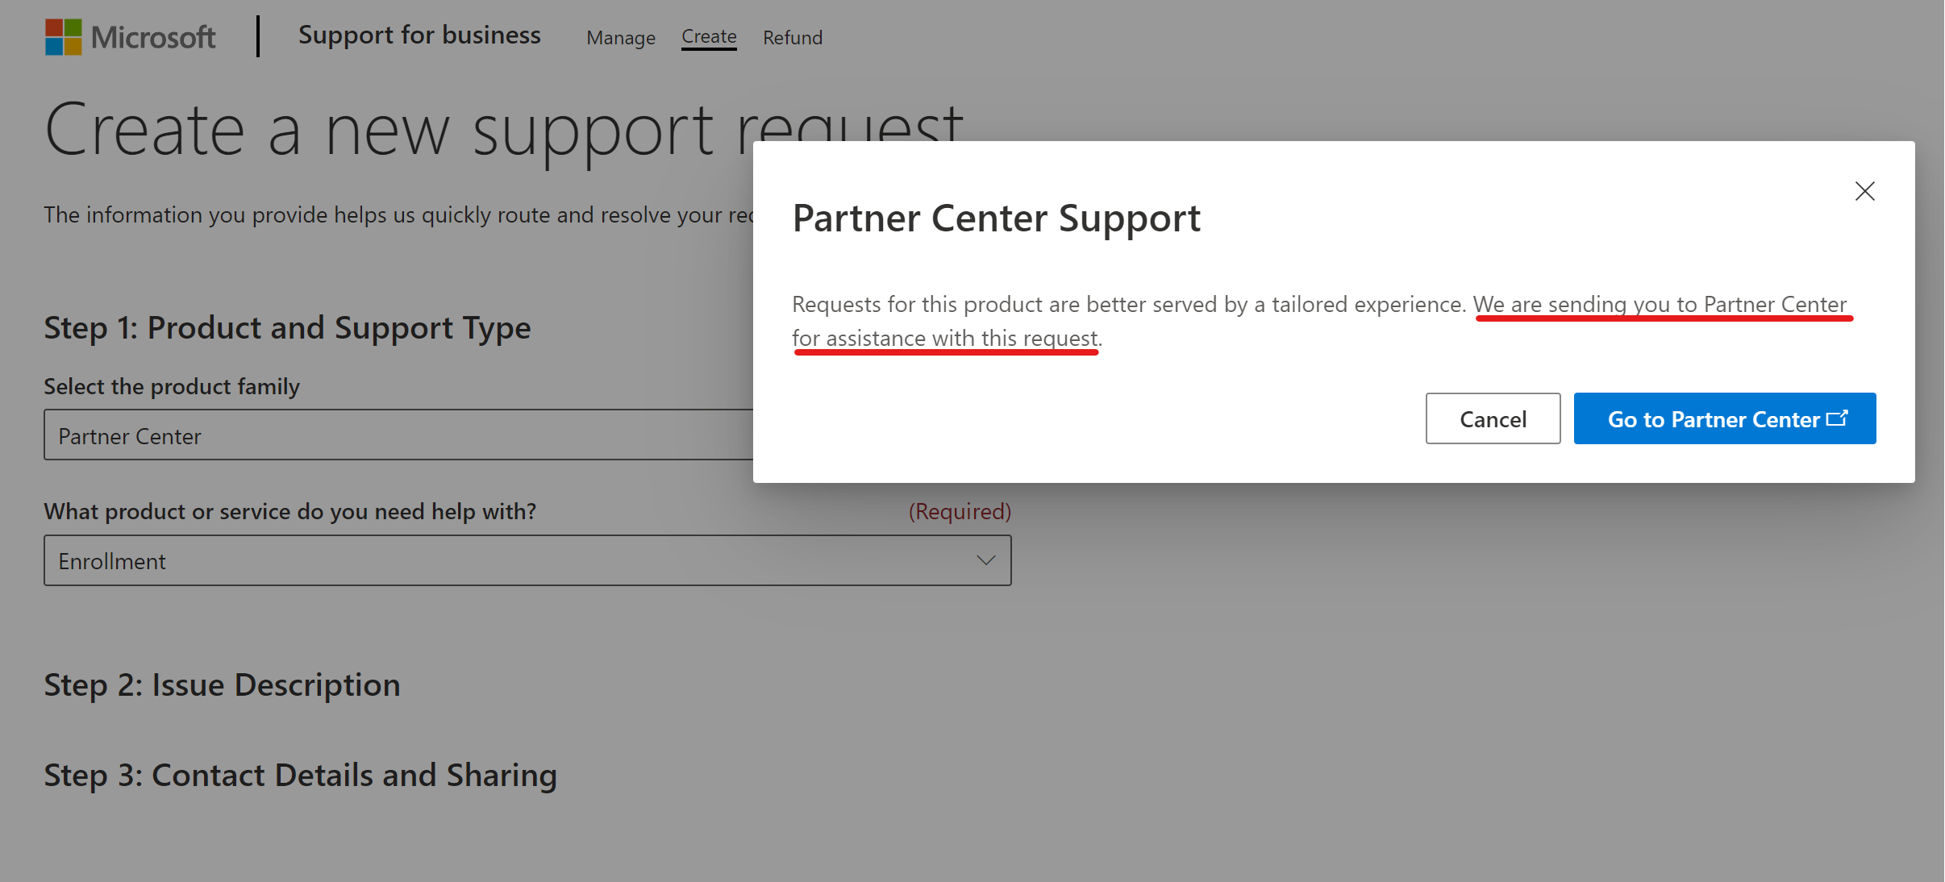This screenshot has width=1945, height=882.
Task: Expand the Enrollment product dropdown chevron
Action: point(985,560)
